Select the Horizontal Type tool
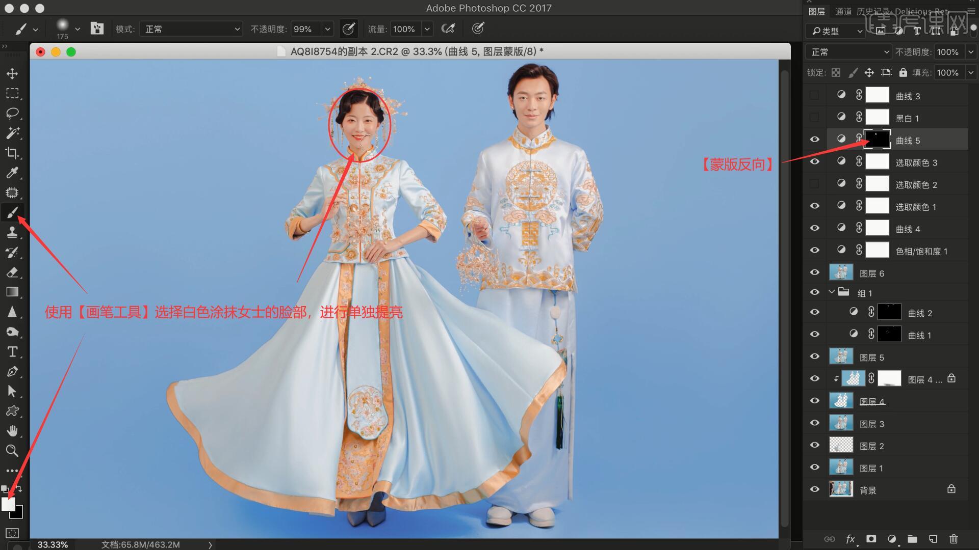This screenshot has height=550, width=979. click(x=12, y=352)
